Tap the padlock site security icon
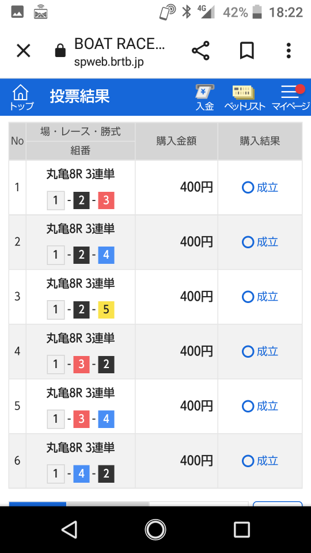 click(x=60, y=51)
